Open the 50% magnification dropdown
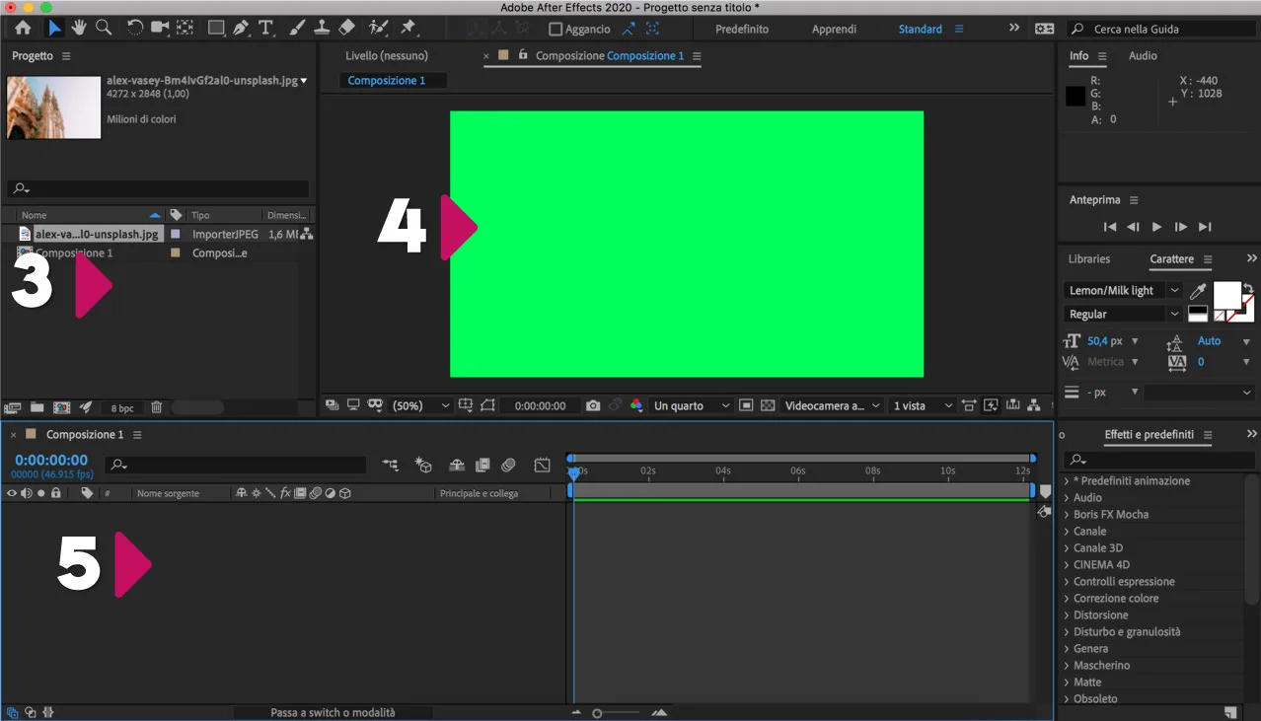This screenshot has width=1261, height=721. [421, 405]
